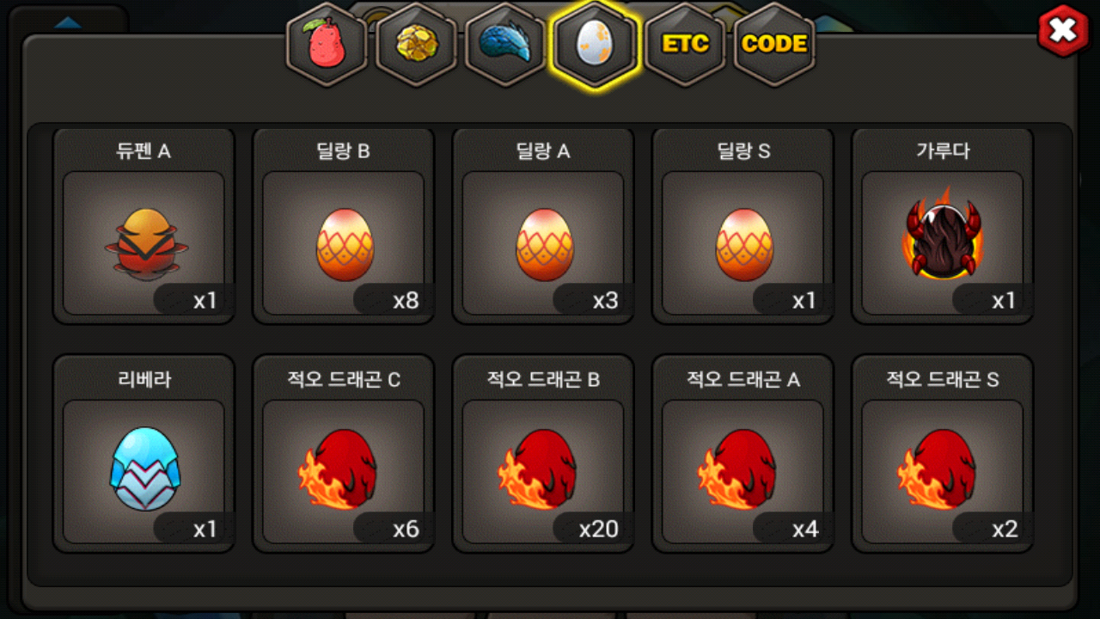This screenshot has width=1100, height=619.
Task: Close the inventory with the red X
Action: [1064, 31]
